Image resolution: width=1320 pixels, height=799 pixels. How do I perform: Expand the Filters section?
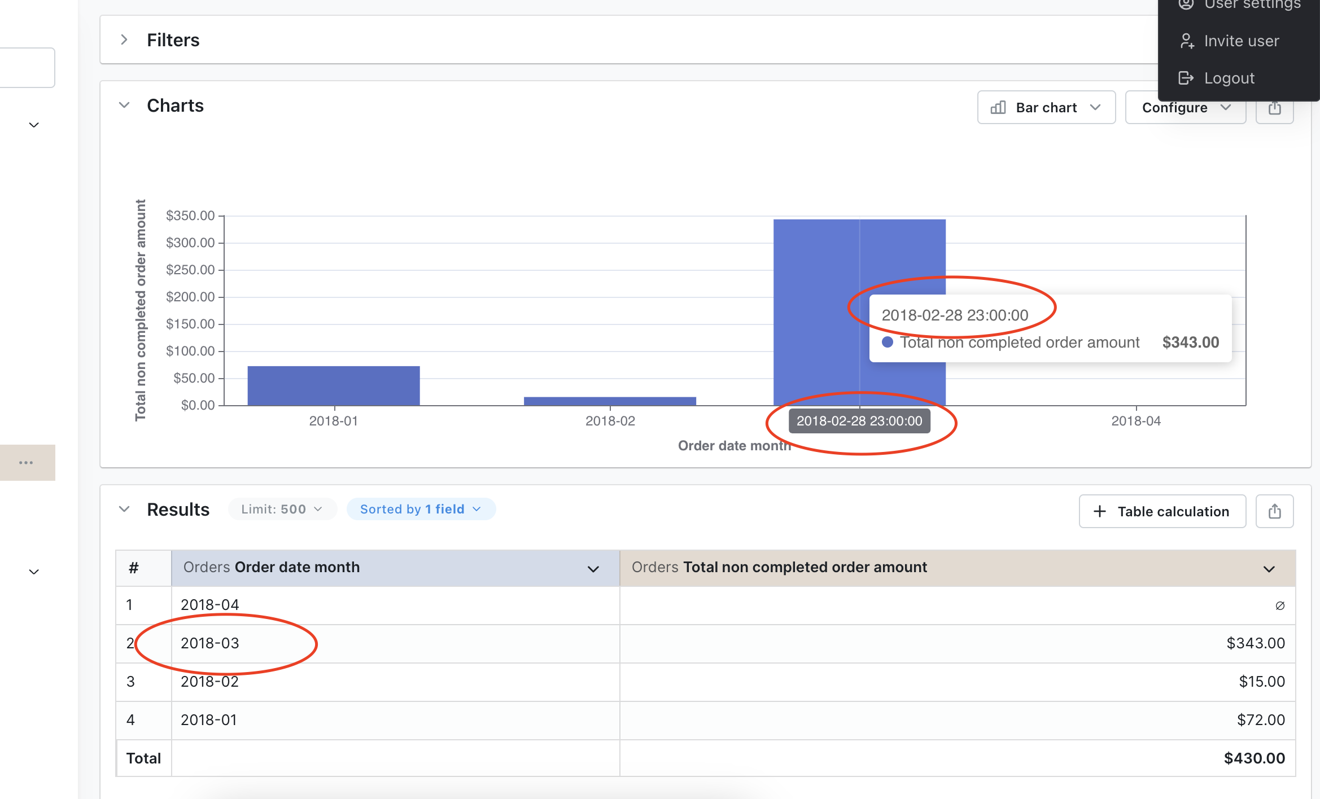coord(124,39)
